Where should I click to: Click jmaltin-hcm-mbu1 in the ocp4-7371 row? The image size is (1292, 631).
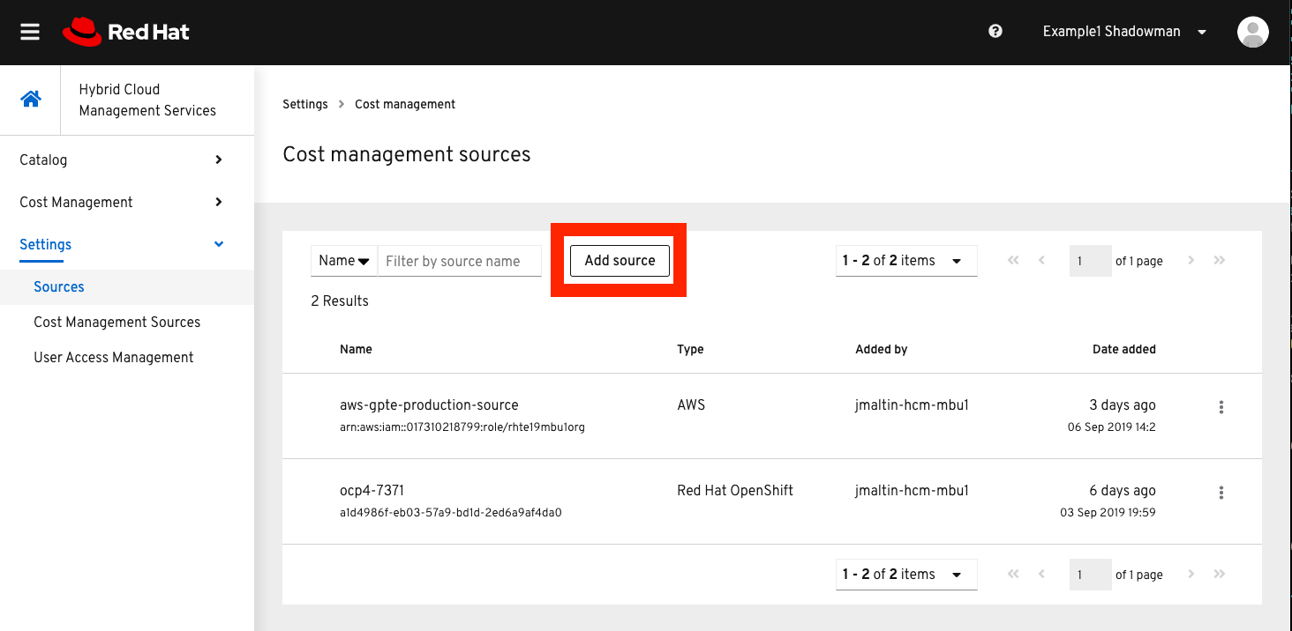click(x=912, y=491)
